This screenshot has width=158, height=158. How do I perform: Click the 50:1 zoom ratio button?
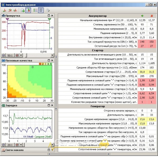(x=10, y=56)
